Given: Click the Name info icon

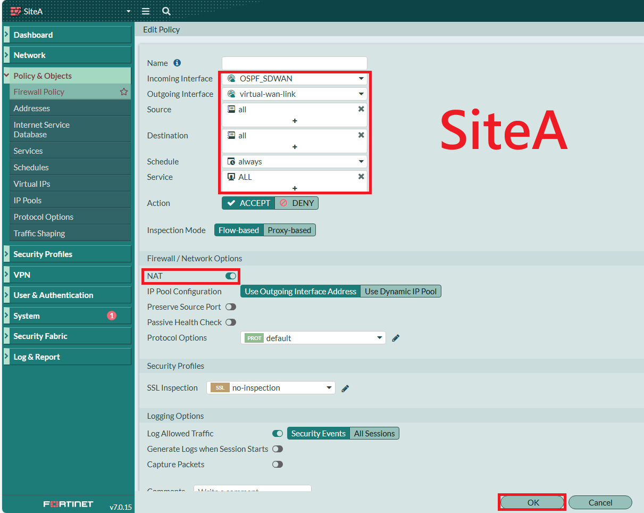Looking at the screenshot, I should [x=177, y=63].
